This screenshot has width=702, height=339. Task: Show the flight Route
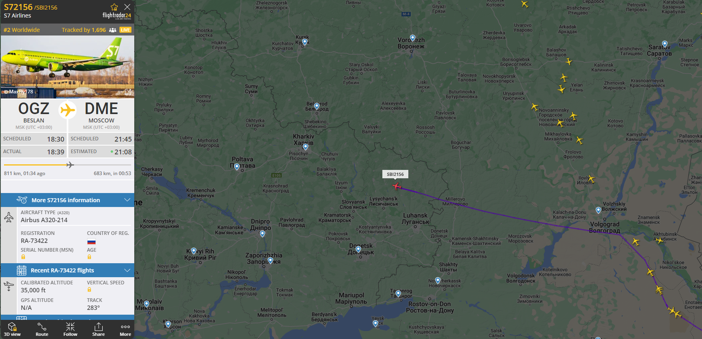coord(42,329)
